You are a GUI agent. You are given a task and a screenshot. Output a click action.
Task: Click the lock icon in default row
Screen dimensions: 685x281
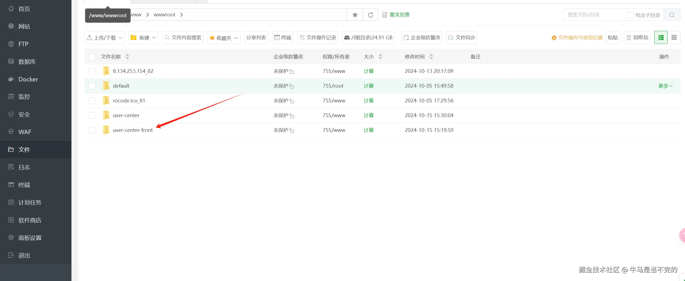click(x=292, y=86)
